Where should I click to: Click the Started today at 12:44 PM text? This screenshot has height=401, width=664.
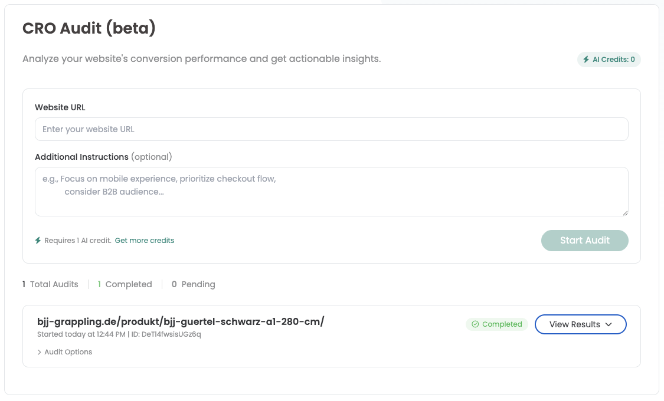coord(81,334)
